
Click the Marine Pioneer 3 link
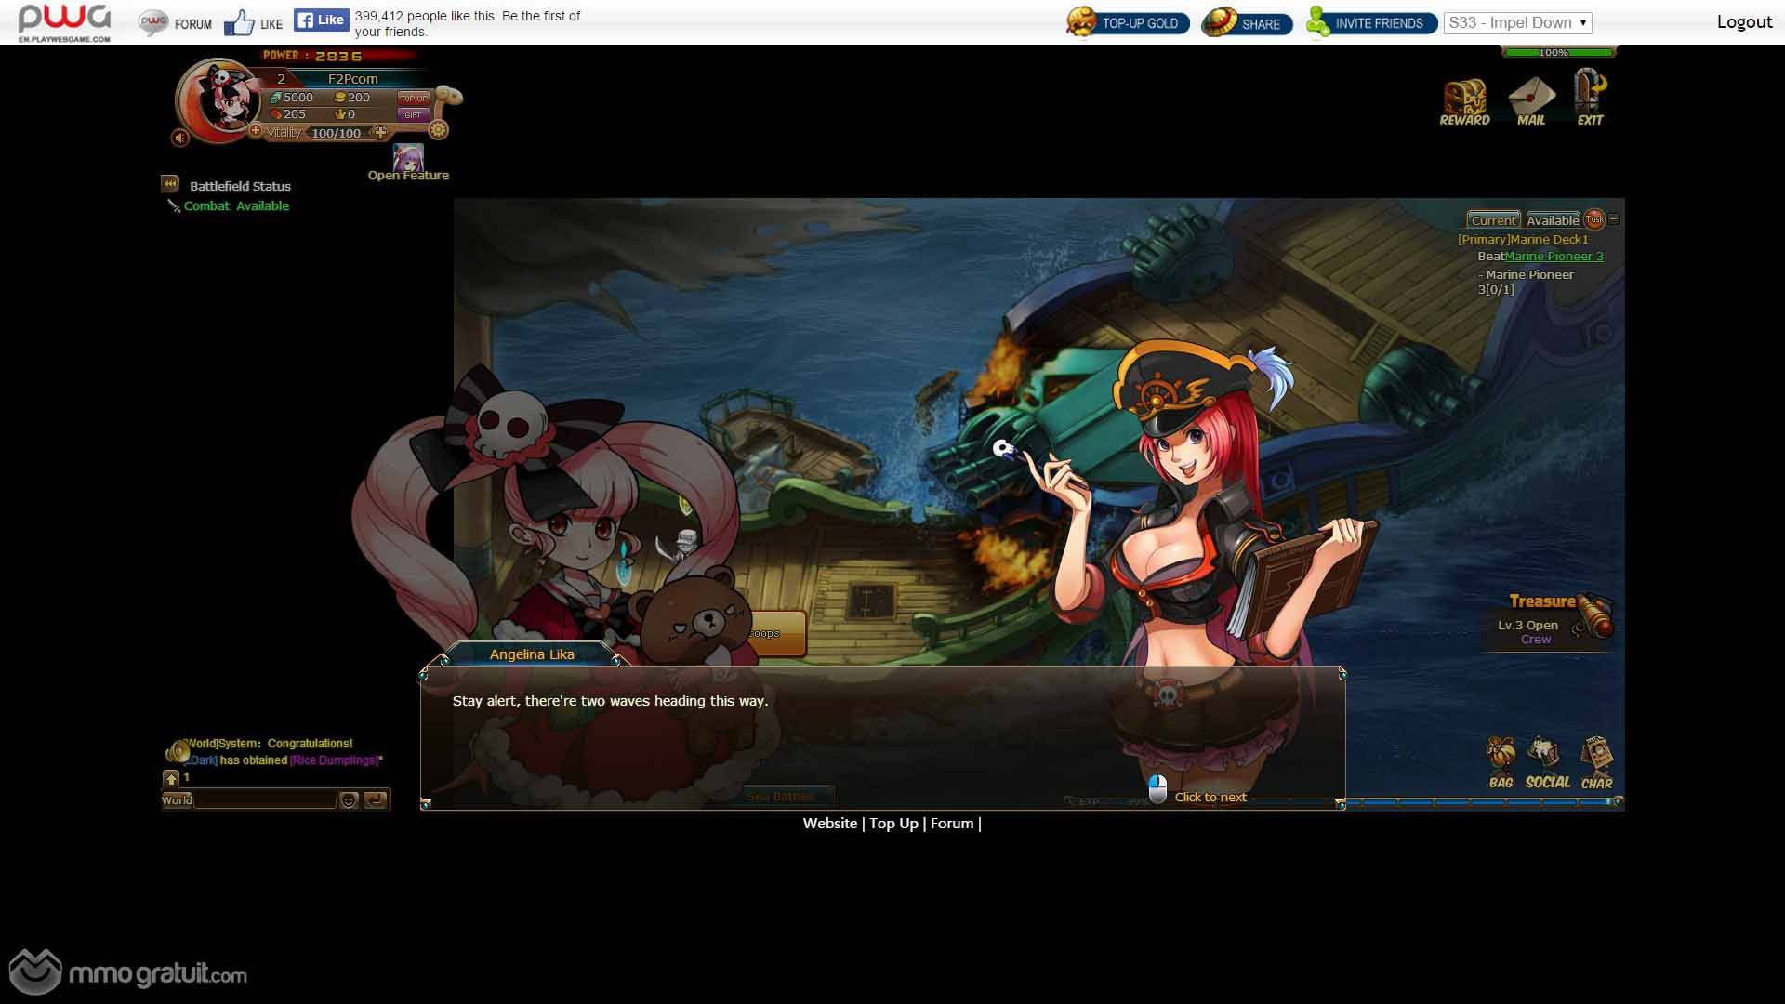[x=1554, y=256]
